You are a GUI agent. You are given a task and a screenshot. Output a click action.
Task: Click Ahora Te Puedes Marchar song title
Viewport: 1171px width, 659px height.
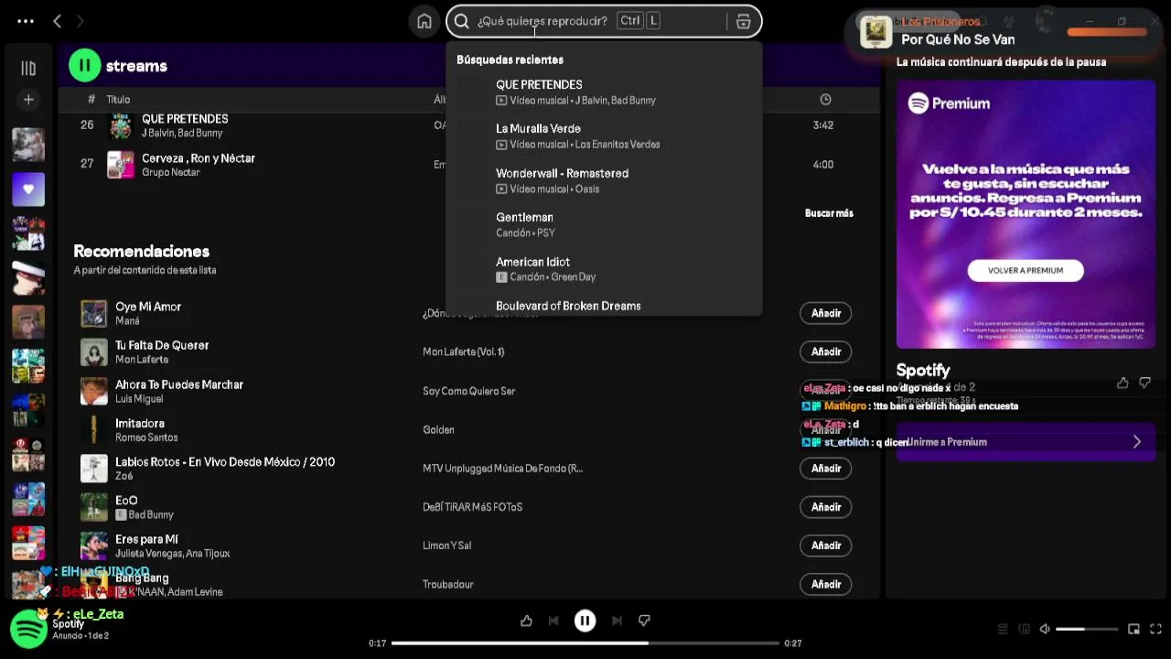tap(179, 384)
